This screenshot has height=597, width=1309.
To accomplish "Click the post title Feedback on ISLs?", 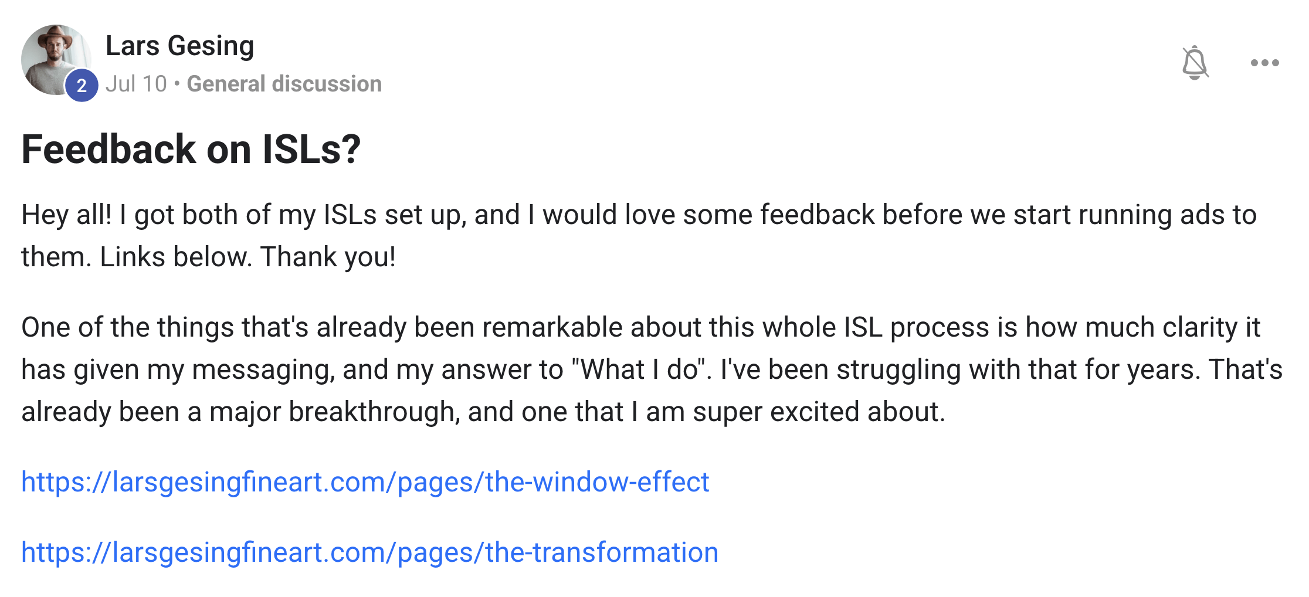I will coord(191,150).
